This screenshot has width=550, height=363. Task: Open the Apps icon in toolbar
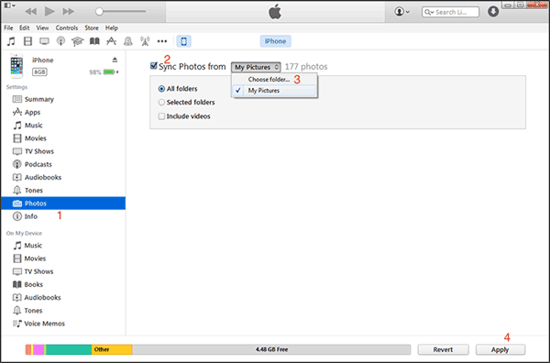[111, 41]
